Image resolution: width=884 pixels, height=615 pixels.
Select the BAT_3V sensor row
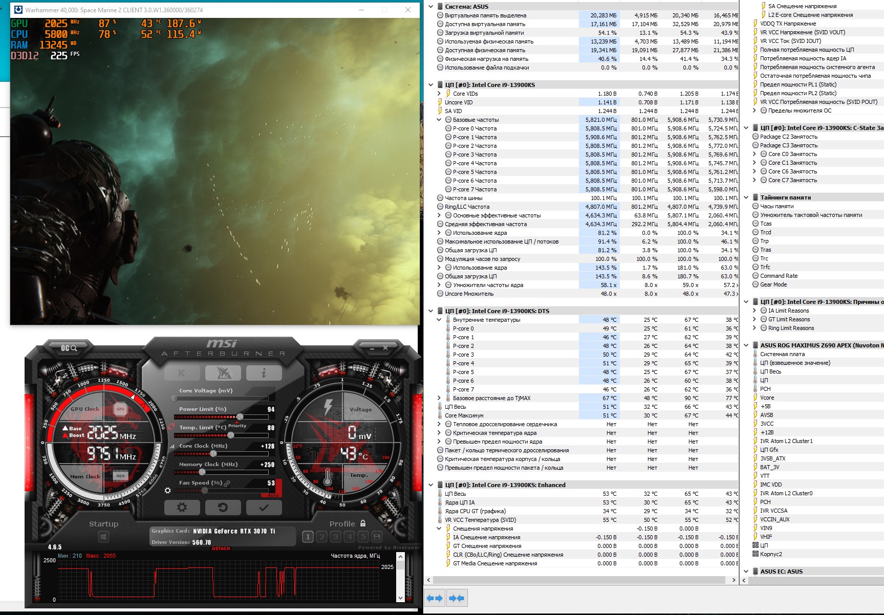[817, 467]
